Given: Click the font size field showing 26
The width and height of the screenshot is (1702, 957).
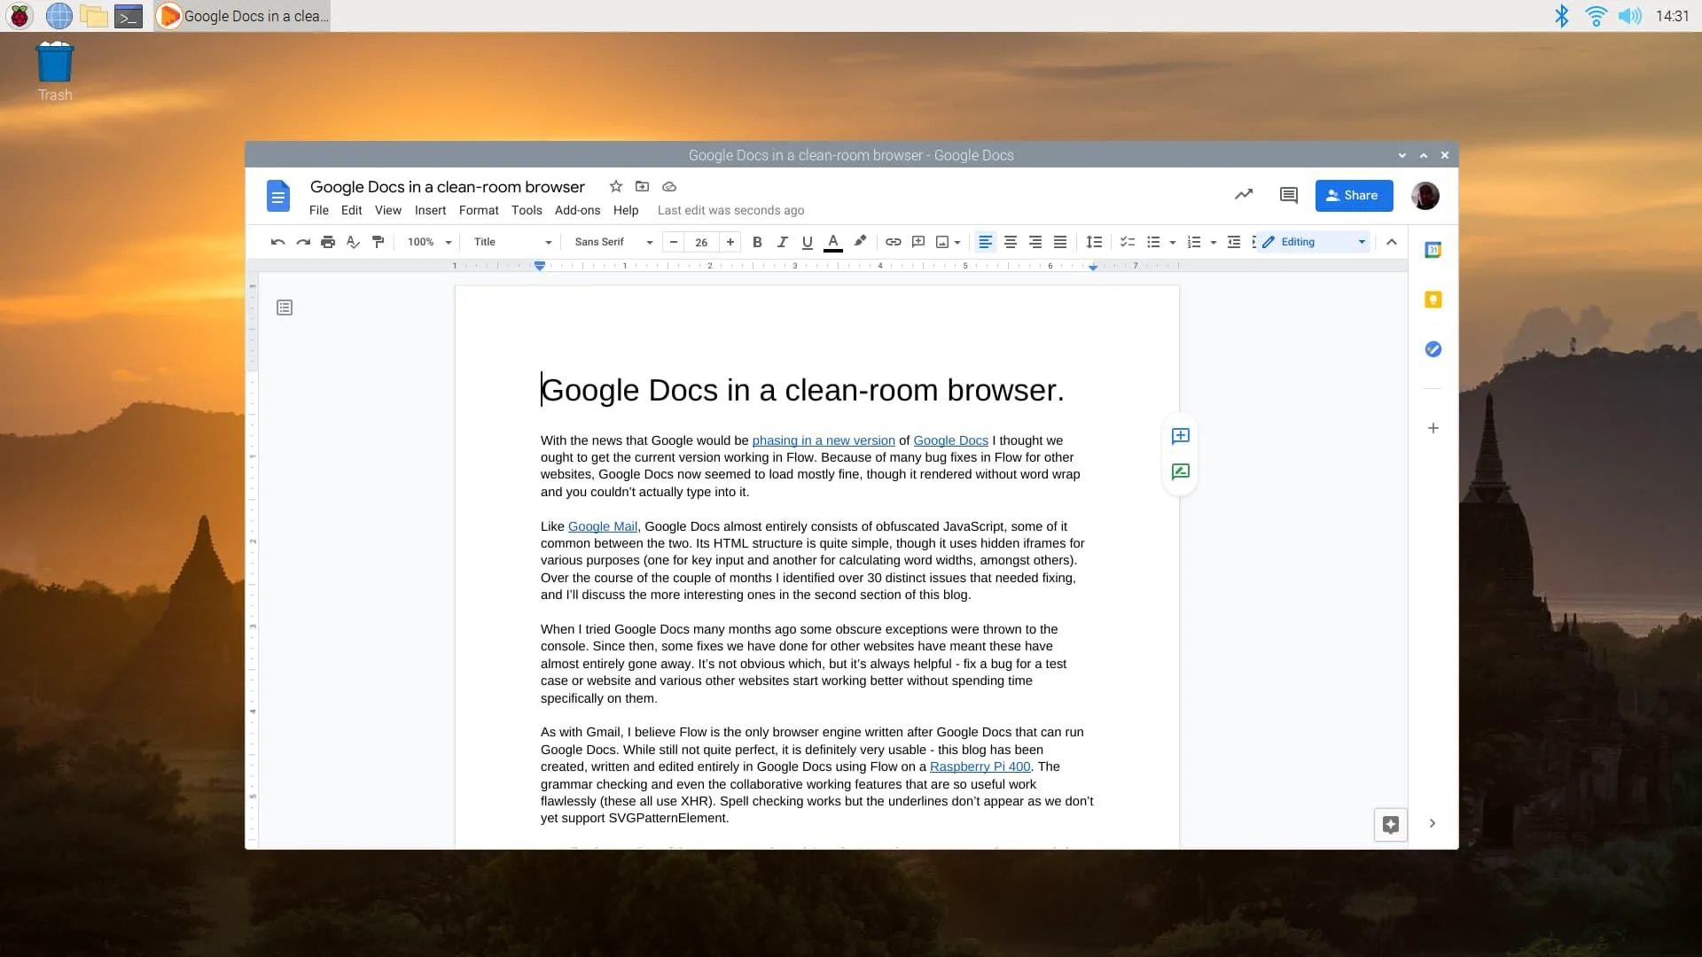Looking at the screenshot, I should [x=701, y=242].
